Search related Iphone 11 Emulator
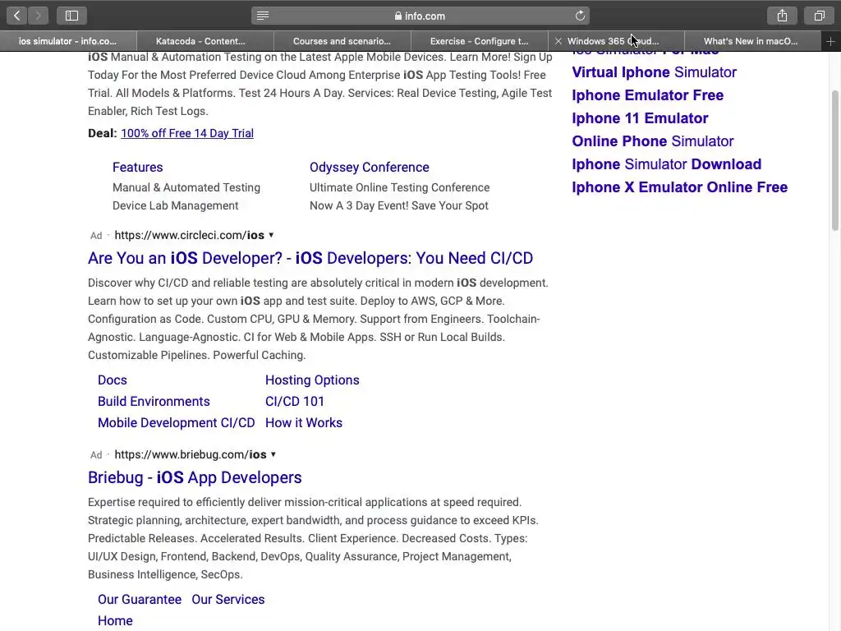The width and height of the screenshot is (841, 631). pos(640,118)
